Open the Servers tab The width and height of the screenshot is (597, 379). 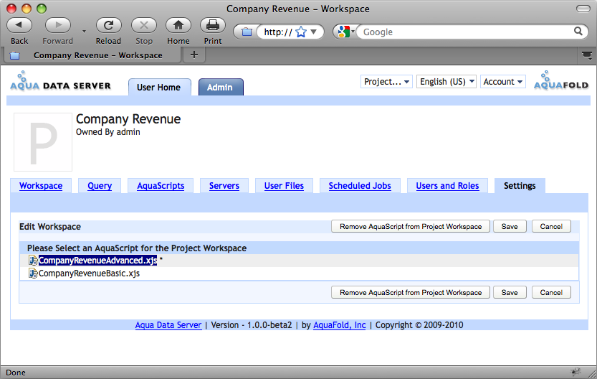(x=224, y=186)
